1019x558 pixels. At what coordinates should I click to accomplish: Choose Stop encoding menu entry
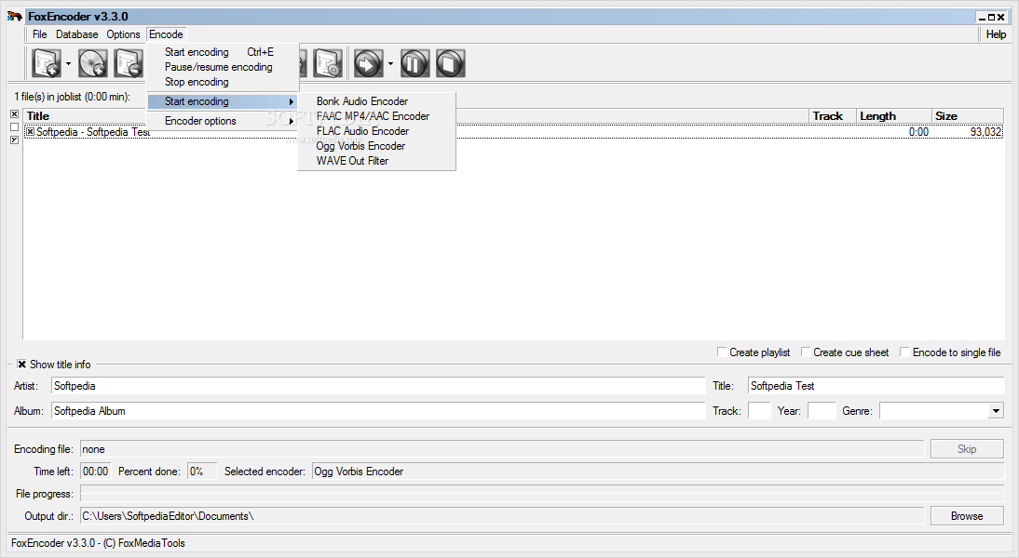(x=223, y=82)
